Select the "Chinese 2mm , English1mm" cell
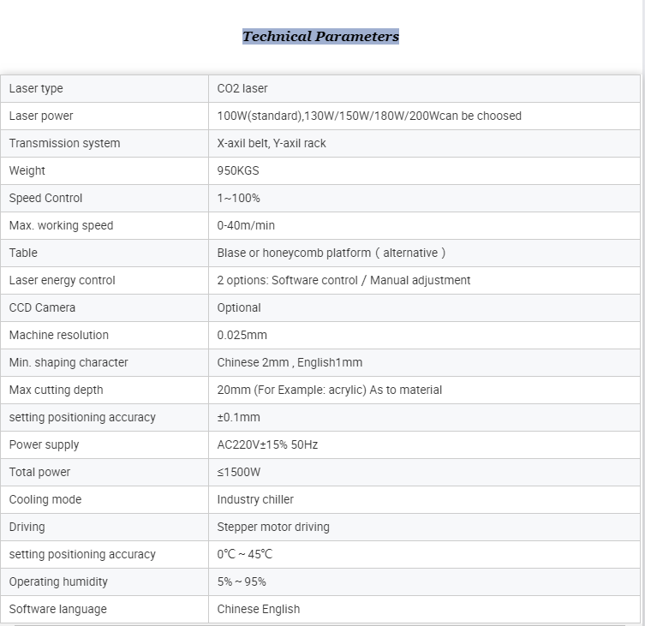 (290, 362)
